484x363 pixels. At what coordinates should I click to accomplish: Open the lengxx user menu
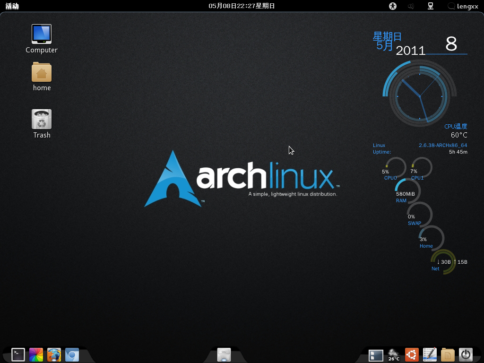[x=463, y=6]
